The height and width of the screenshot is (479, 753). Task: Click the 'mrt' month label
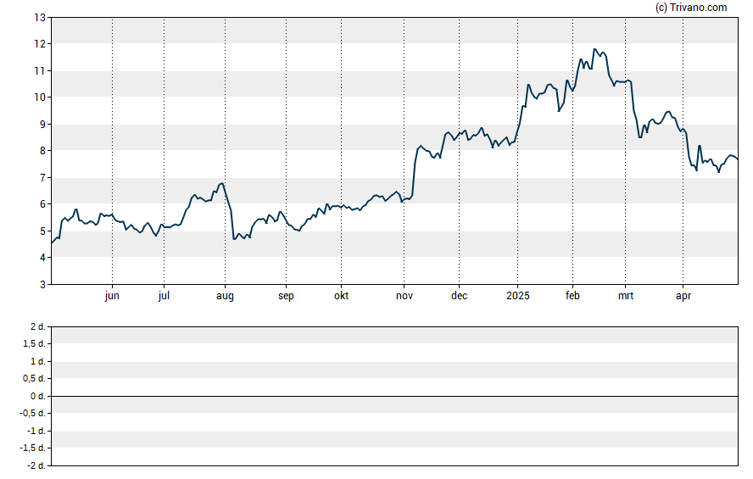click(x=625, y=296)
